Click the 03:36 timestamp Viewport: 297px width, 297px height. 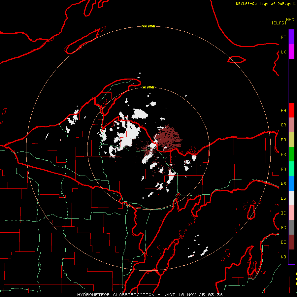pyautogui.click(x=215, y=295)
